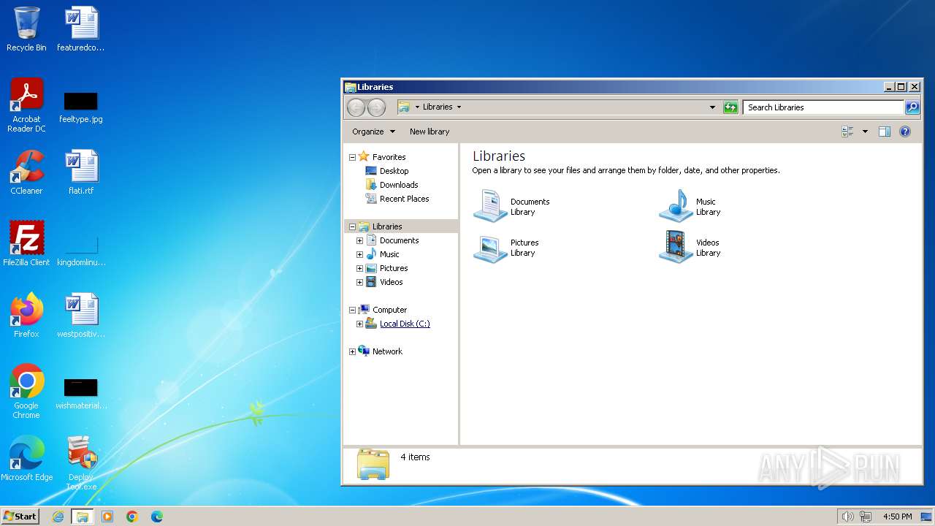Click the New library button
This screenshot has height=526, width=935.
click(430, 131)
